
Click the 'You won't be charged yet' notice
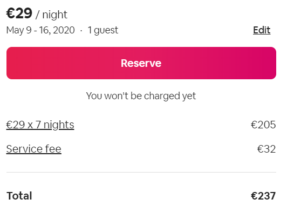(141, 96)
